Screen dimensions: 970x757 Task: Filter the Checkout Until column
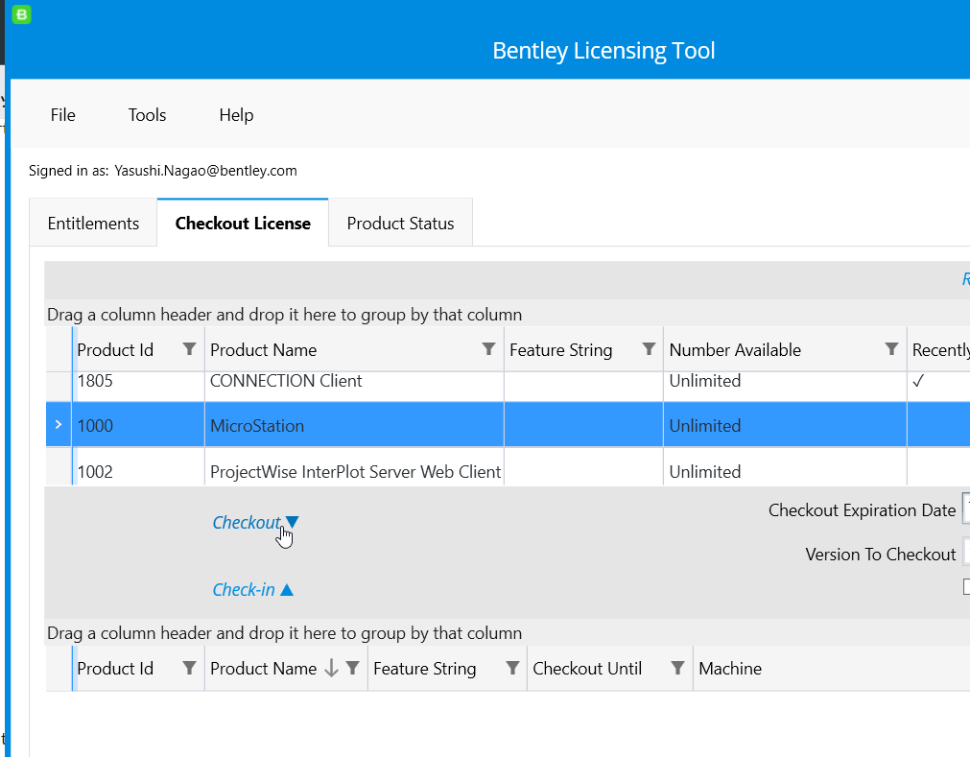pyautogui.click(x=678, y=668)
